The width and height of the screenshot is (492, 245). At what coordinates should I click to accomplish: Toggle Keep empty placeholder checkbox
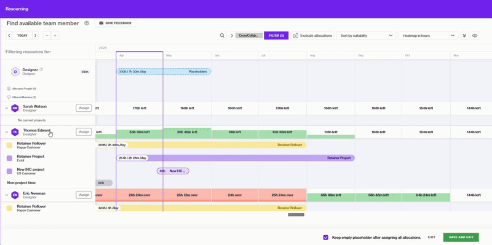326,237
